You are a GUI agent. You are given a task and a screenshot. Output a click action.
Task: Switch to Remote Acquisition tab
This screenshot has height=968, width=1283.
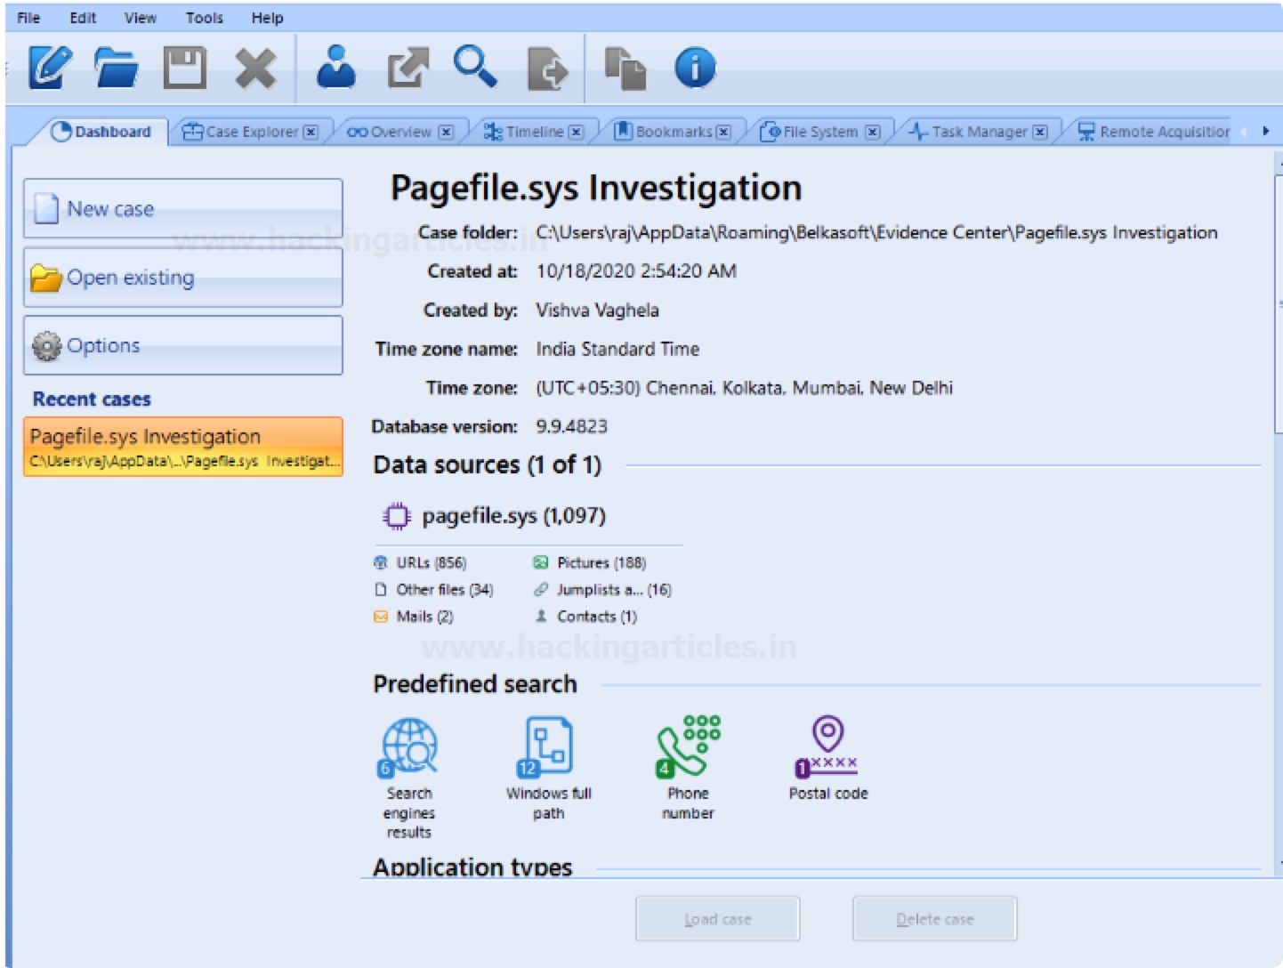pyautogui.click(x=1154, y=132)
